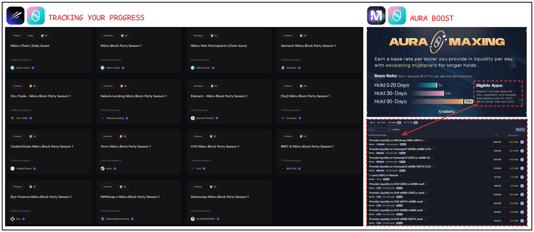
Task: Open Nibiru Chain Daily Quest card
Action: point(48,51)
